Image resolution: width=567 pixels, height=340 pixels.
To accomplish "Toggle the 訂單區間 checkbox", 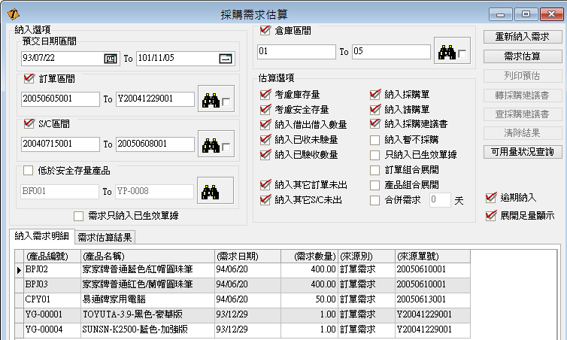I will [x=29, y=78].
